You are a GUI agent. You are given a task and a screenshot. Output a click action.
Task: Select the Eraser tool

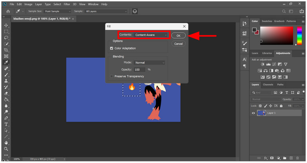pos(6,93)
